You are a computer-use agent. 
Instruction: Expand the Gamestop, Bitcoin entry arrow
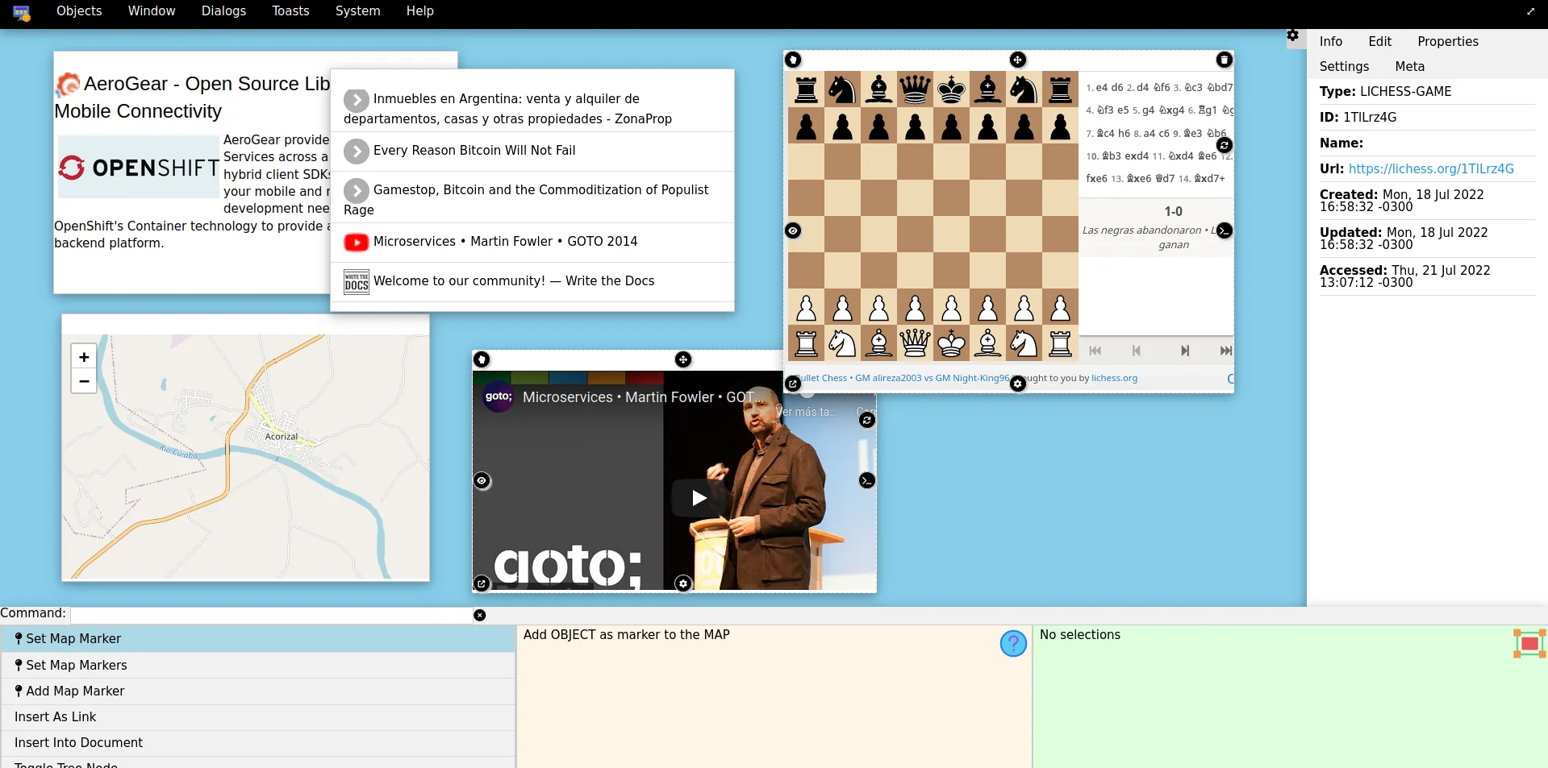pyautogui.click(x=356, y=191)
